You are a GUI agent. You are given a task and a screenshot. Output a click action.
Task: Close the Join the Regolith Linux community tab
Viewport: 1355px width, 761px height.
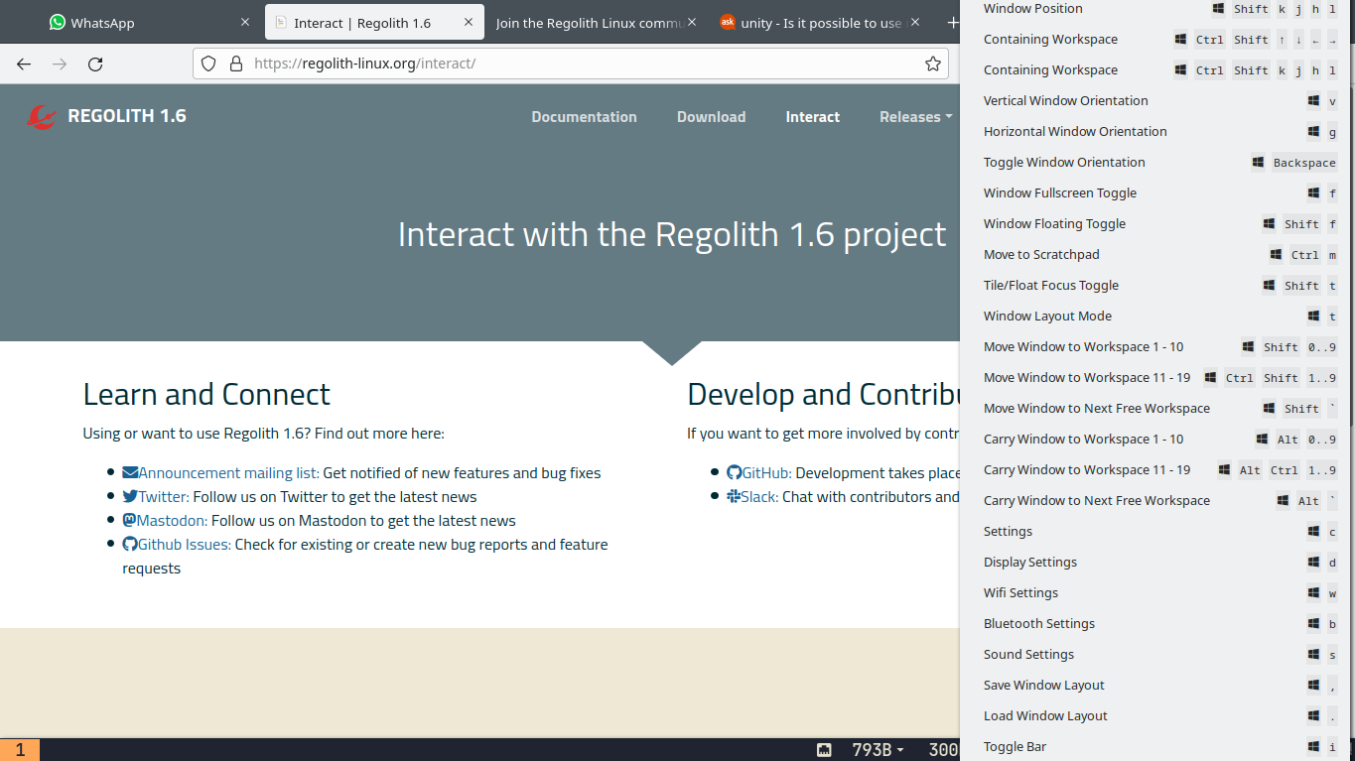click(x=692, y=22)
